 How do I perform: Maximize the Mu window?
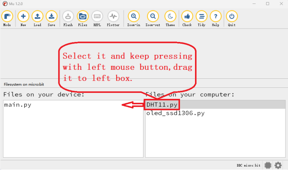pyautogui.click(x=267, y=4)
